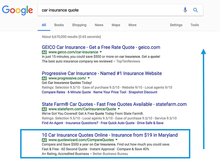Click the Better Business Bureau source text
Screen dimensions: 220x162
pos(111,154)
